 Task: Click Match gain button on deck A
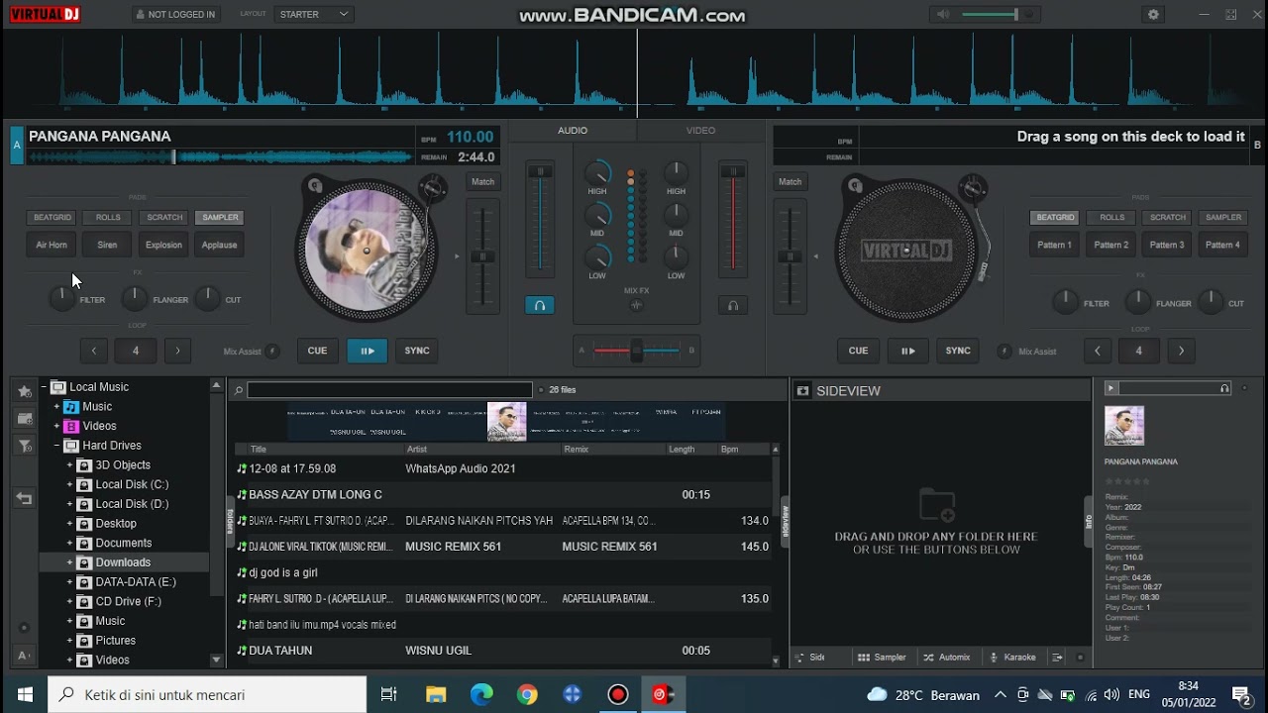coord(482,182)
